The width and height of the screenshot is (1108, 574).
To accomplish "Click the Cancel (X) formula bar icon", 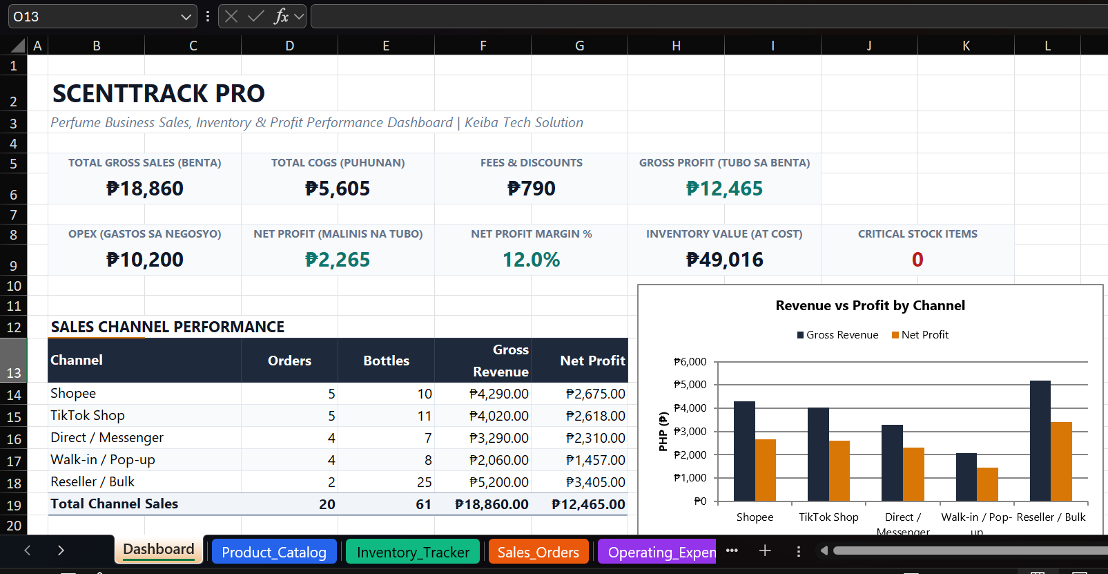I will point(231,17).
